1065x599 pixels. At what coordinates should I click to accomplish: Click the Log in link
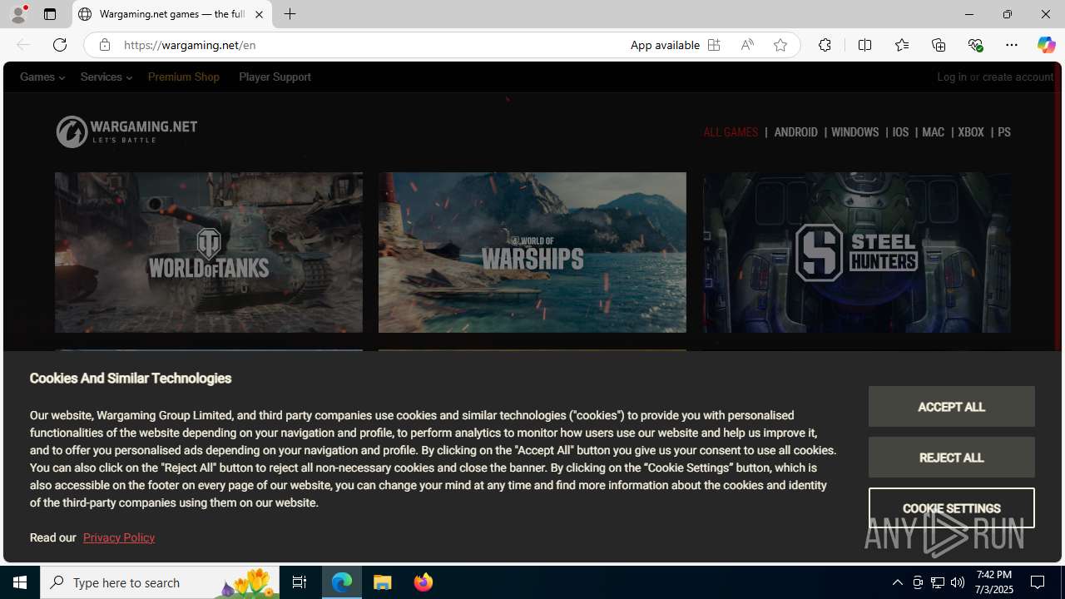coord(952,77)
